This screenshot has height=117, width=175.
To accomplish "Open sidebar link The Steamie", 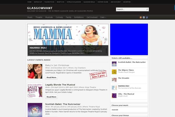I will pos(124,78).
